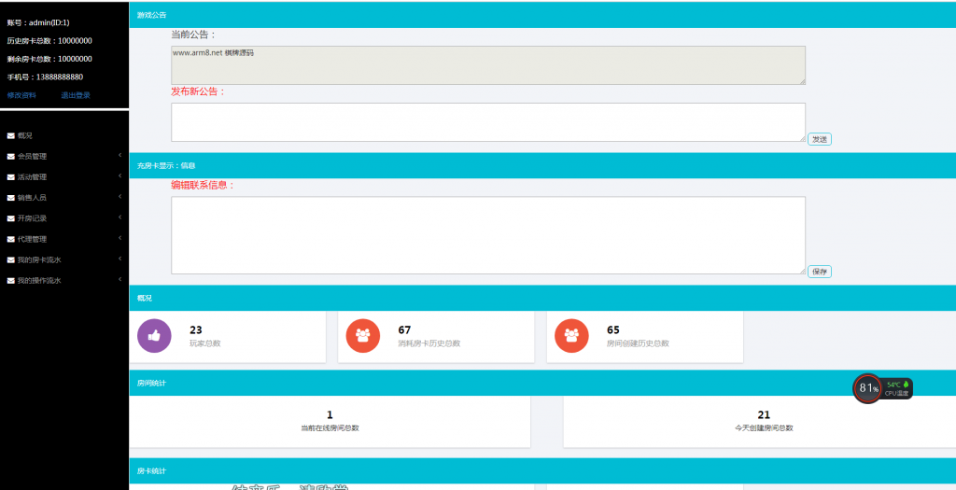Viewport: 956px width, 490px height.
Task: Click the envelope icon beside 开房记录
Action: click(11, 218)
